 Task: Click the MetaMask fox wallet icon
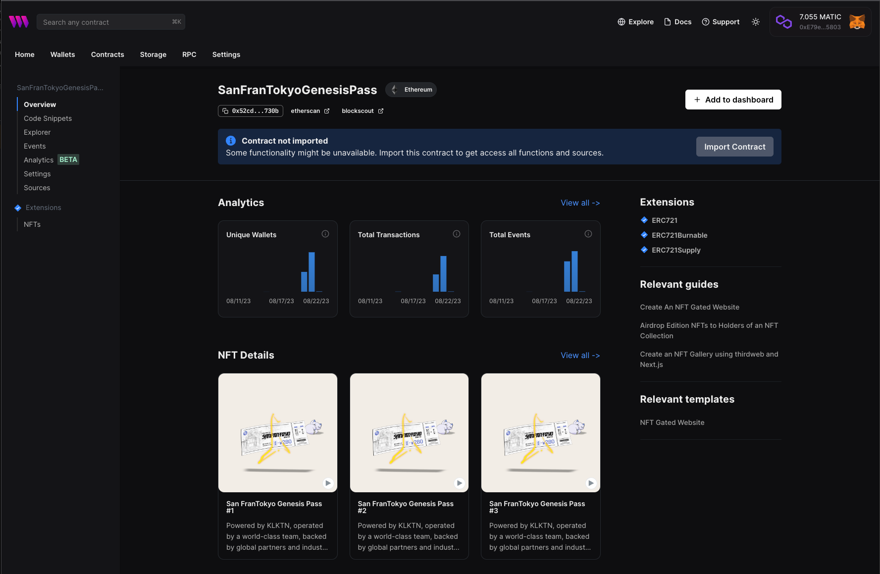857,22
